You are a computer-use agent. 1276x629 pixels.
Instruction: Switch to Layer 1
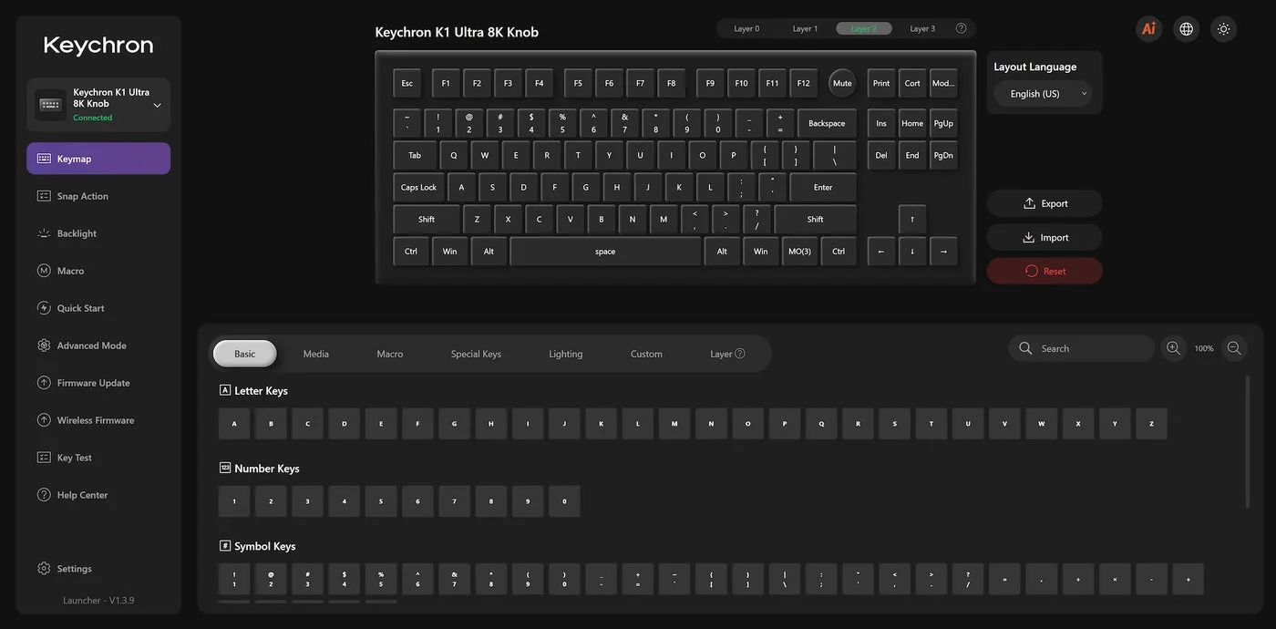(x=805, y=28)
